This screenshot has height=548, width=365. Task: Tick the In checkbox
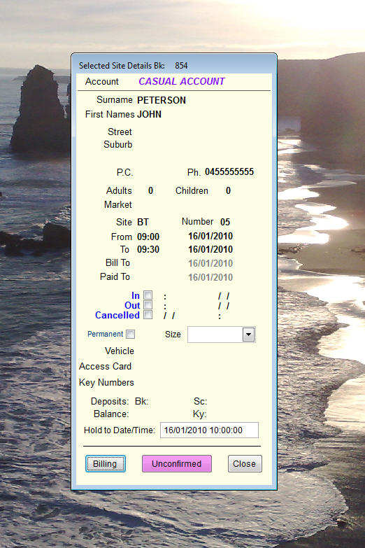[148, 295]
